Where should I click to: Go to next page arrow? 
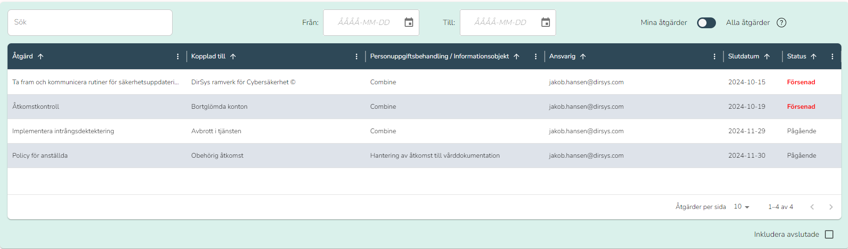click(x=831, y=207)
